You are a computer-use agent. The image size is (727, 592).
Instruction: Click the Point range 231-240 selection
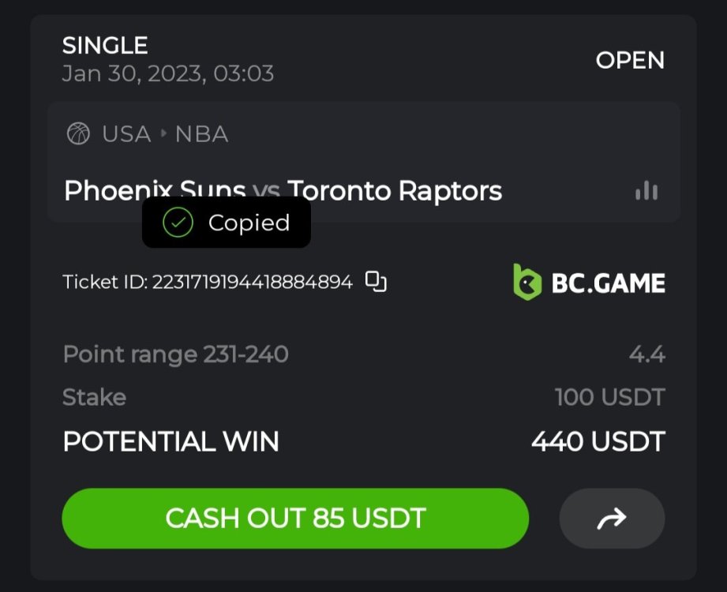point(175,354)
